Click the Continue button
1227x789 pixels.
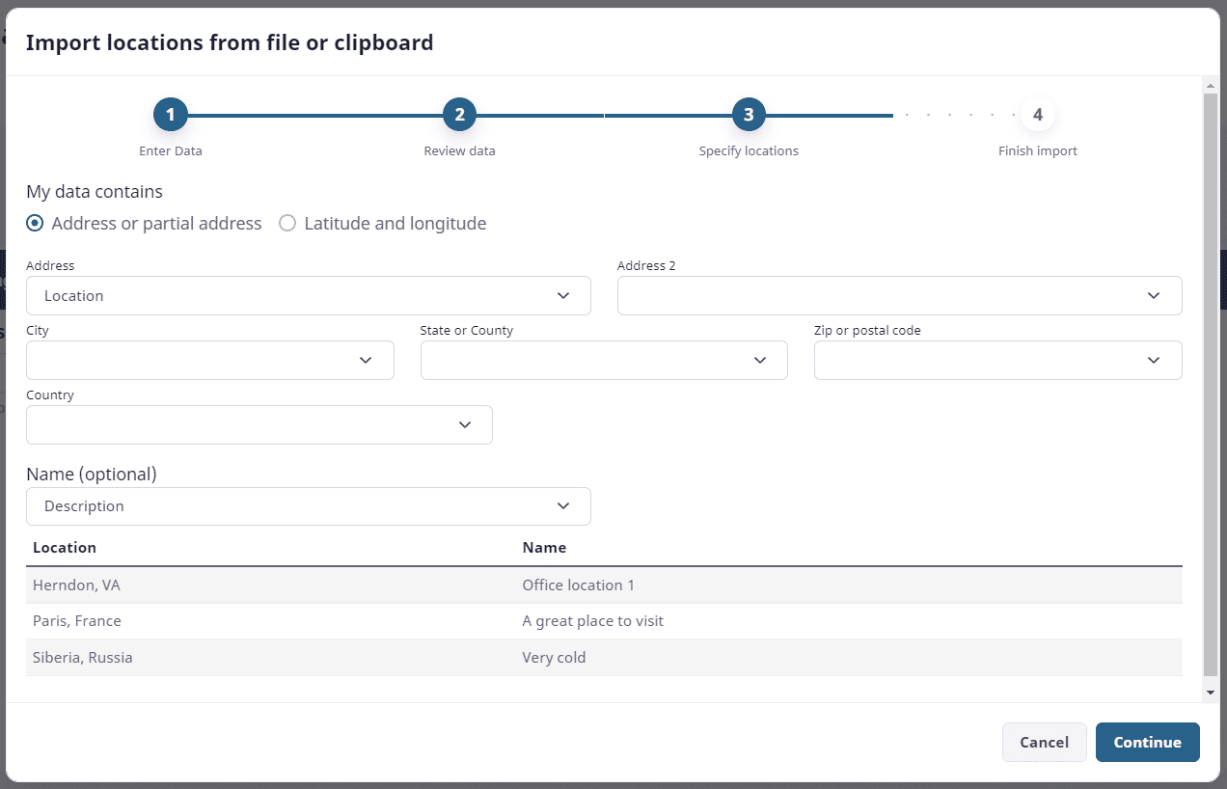pos(1147,742)
